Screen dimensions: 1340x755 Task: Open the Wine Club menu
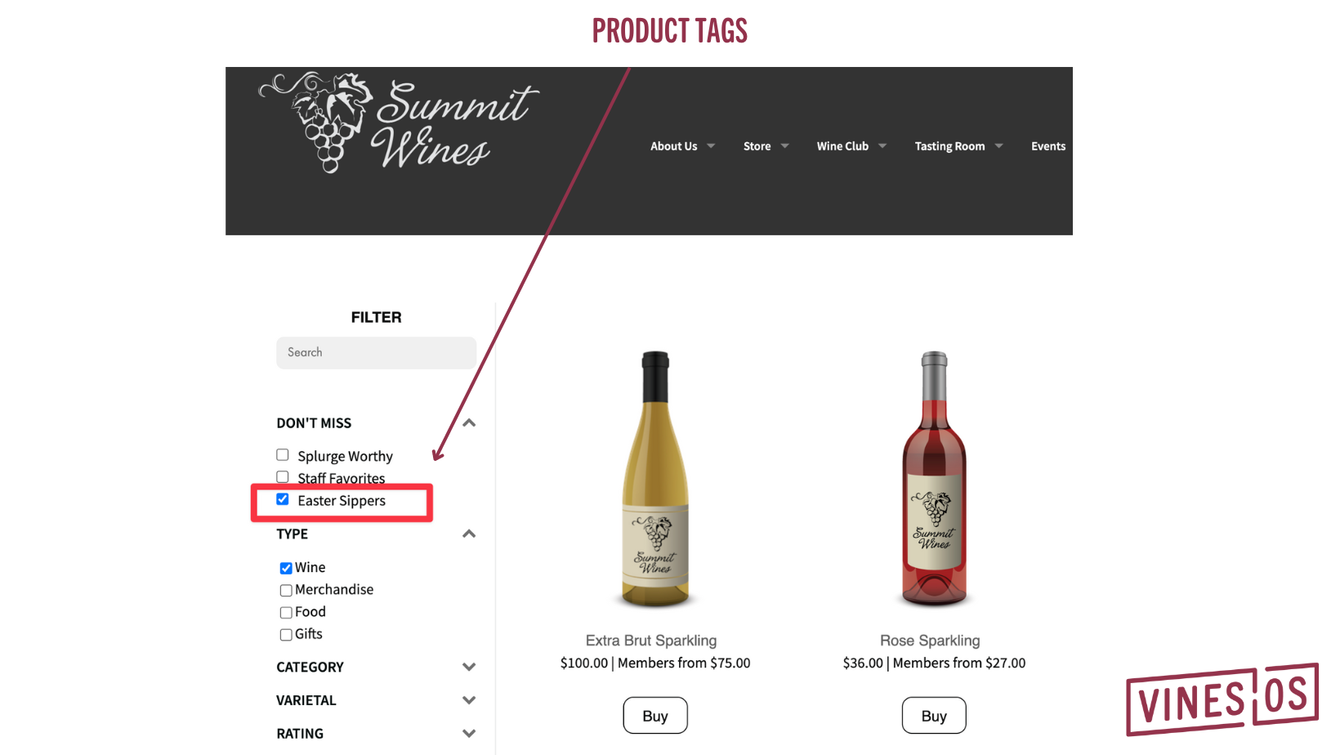pos(843,146)
